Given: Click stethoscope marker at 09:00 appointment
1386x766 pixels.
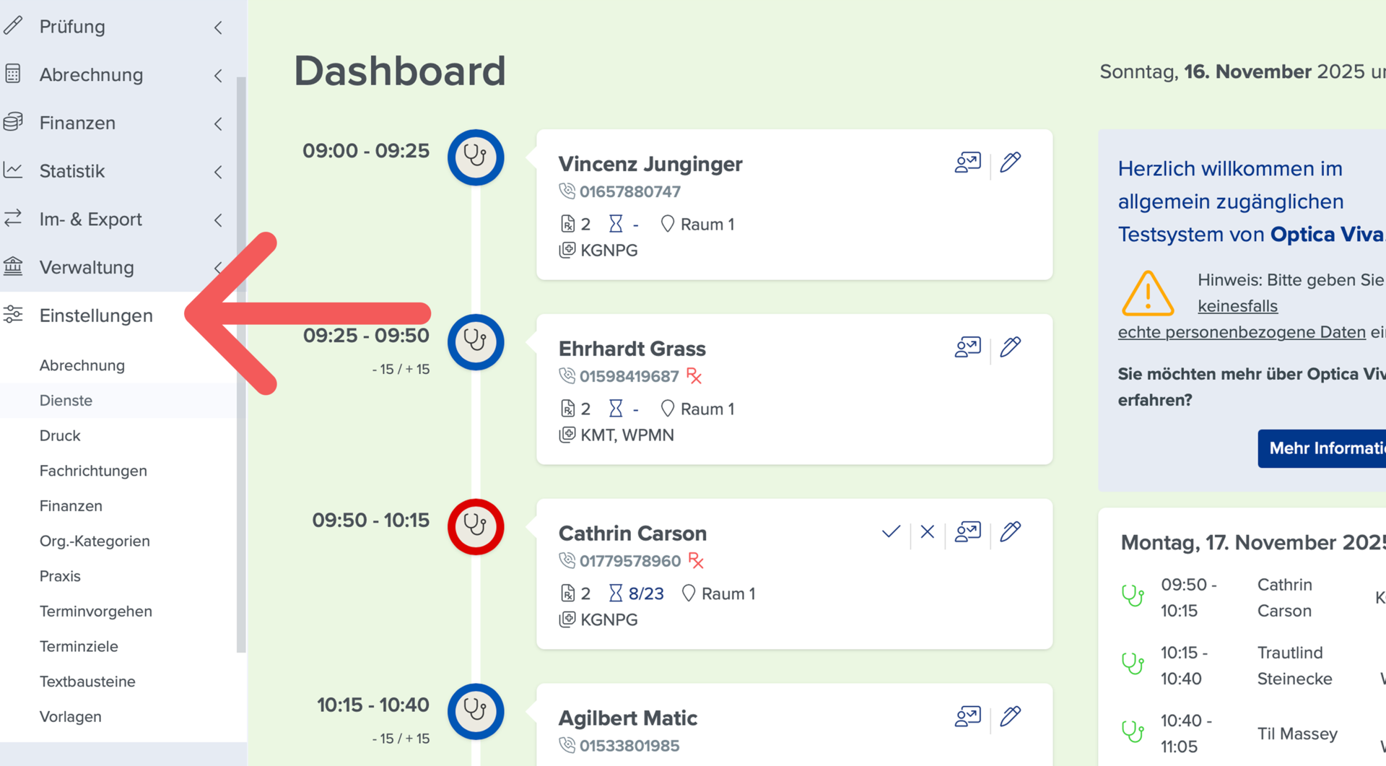Looking at the screenshot, I should [x=476, y=157].
